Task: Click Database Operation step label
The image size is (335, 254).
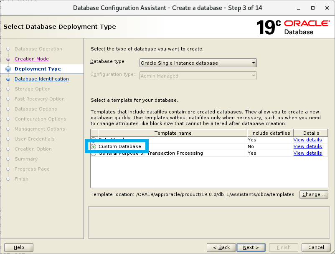Action: pyautogui.click(x=38, y=49)
